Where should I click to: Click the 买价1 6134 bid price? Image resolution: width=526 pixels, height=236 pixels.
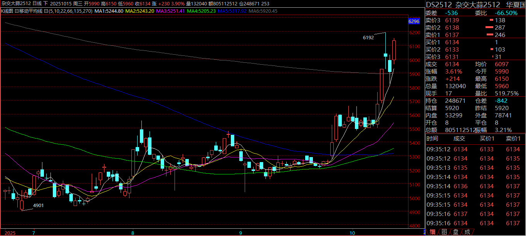point(452,42)
